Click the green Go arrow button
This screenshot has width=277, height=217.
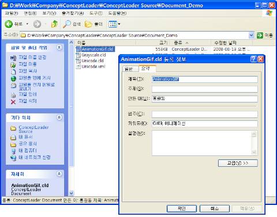[260, 35]
